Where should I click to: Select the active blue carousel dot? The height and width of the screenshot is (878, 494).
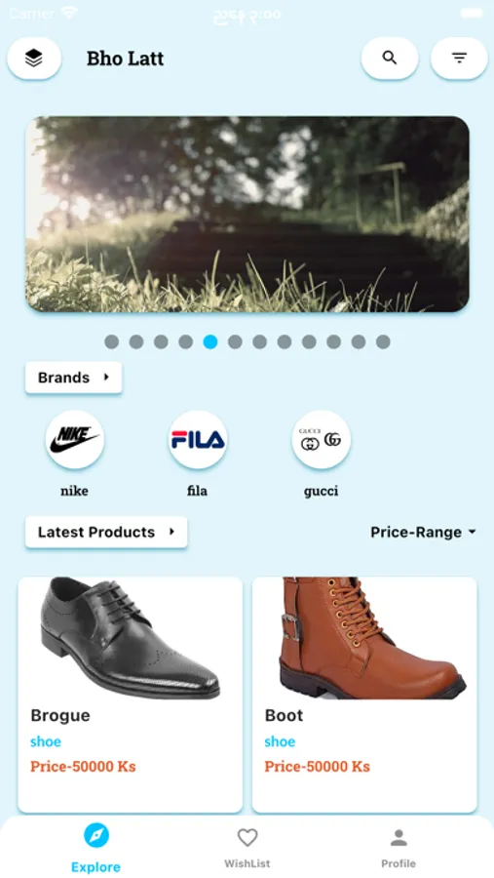210,341
